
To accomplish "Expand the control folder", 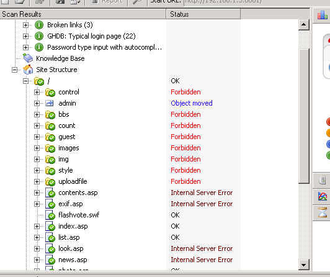I will [37, 92].
